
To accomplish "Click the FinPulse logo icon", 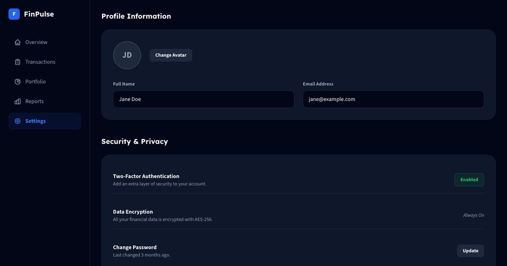I will click(14, 14).
